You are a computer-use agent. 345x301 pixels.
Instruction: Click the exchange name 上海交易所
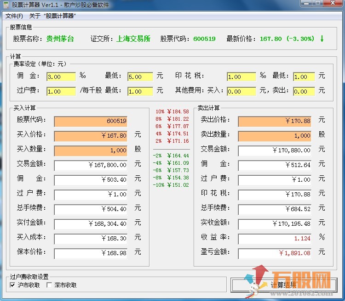click(133, 39)
